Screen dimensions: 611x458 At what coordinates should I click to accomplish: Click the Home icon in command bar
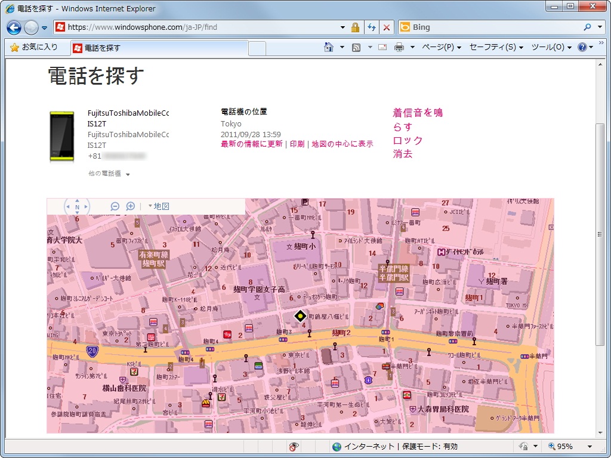(328, 47)
